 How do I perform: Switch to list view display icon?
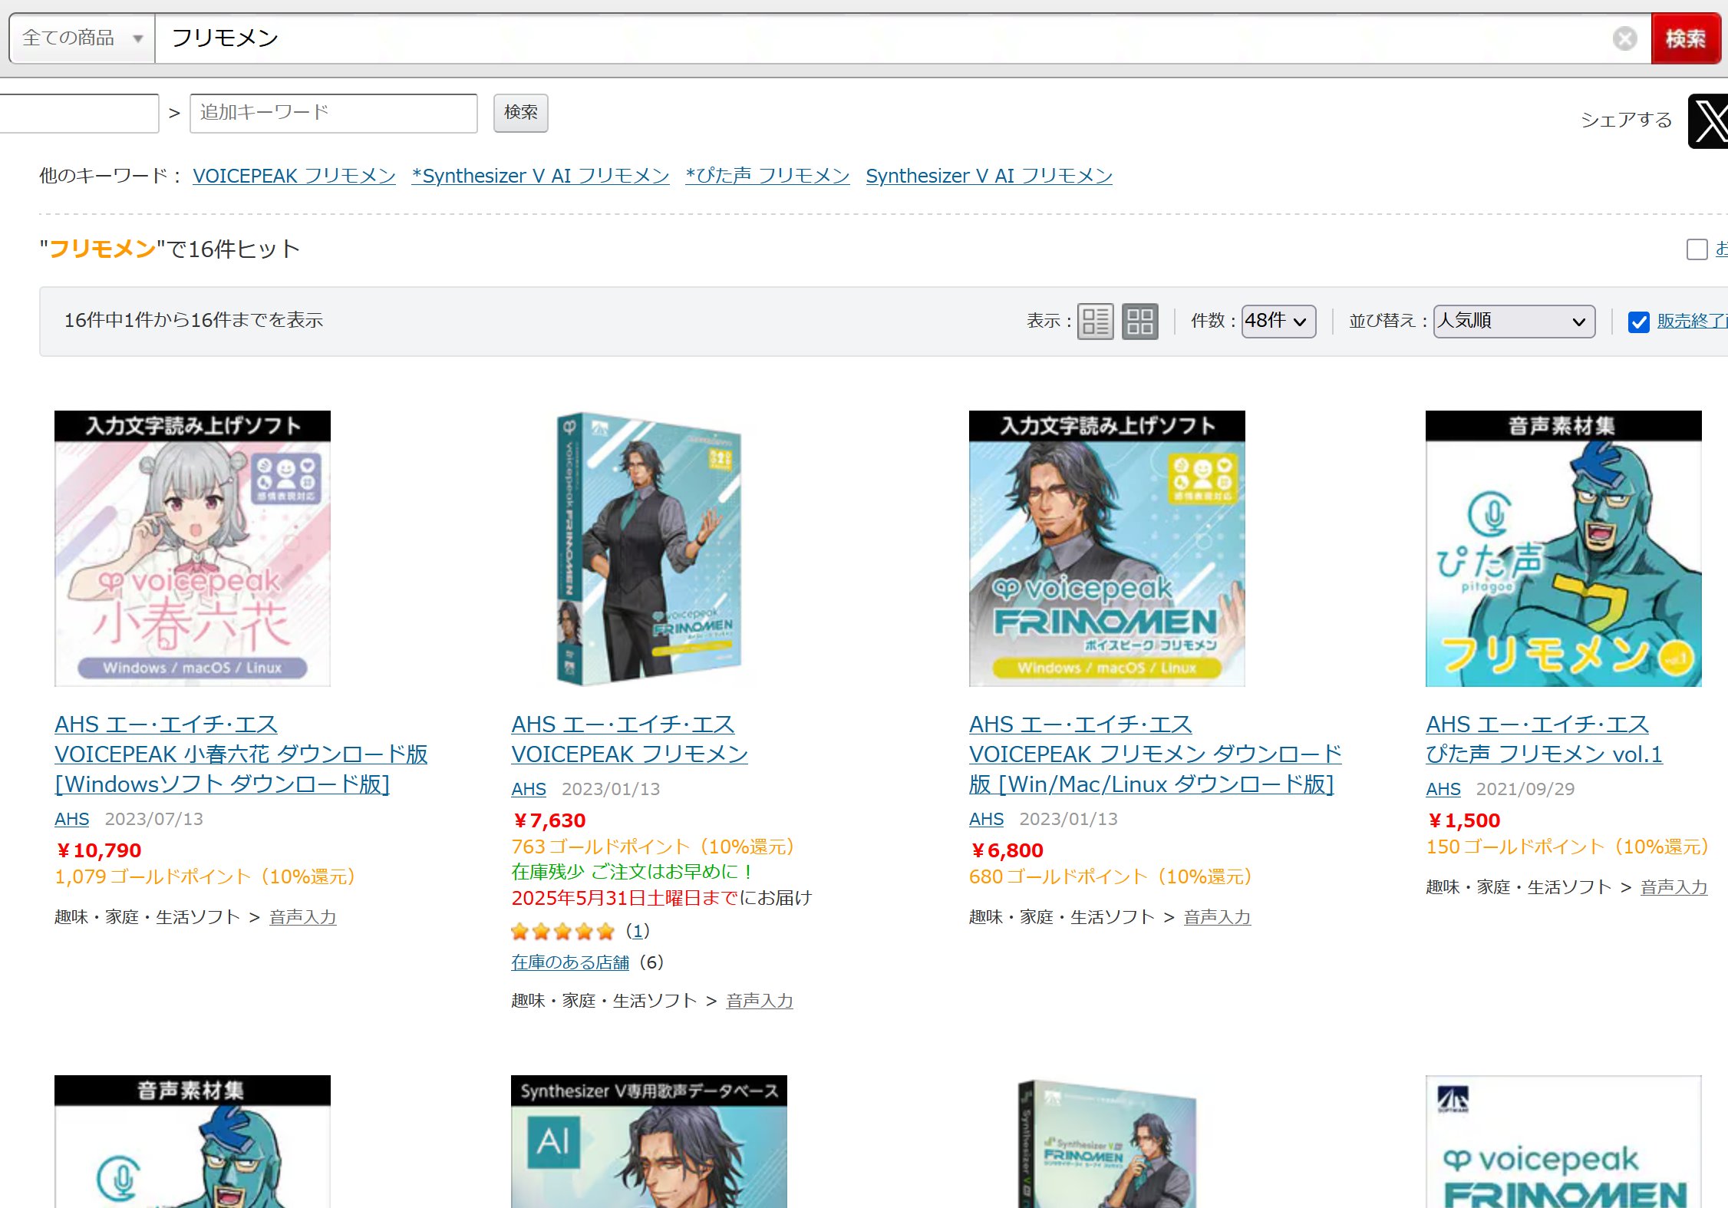[1095, 321]
